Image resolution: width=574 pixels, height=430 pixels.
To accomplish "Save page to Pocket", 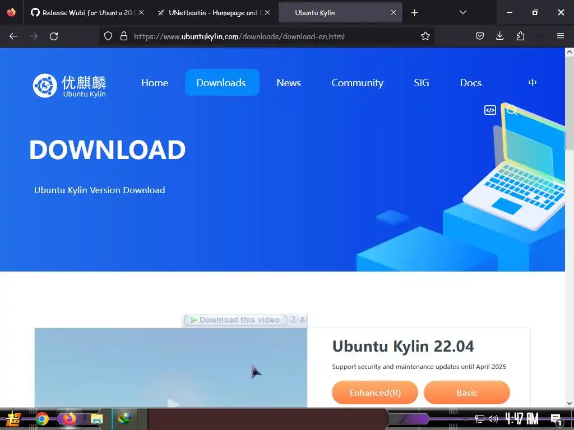I will click(480, 36).
